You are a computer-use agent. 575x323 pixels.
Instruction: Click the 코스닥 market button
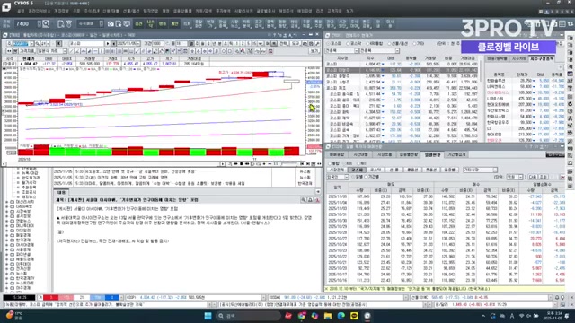(x=376, y=170)
